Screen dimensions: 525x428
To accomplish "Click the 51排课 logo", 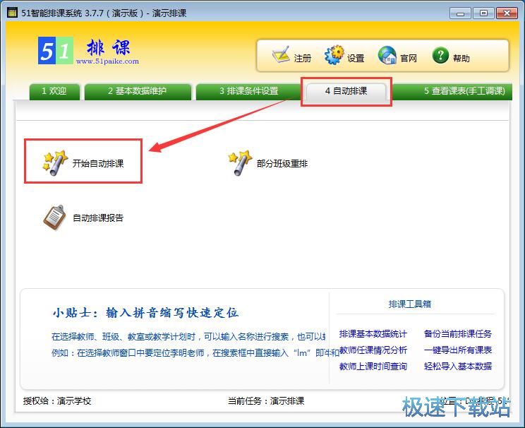I will click(84, 51).
